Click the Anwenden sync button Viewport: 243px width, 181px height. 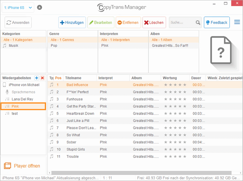[x=18, y=22]
